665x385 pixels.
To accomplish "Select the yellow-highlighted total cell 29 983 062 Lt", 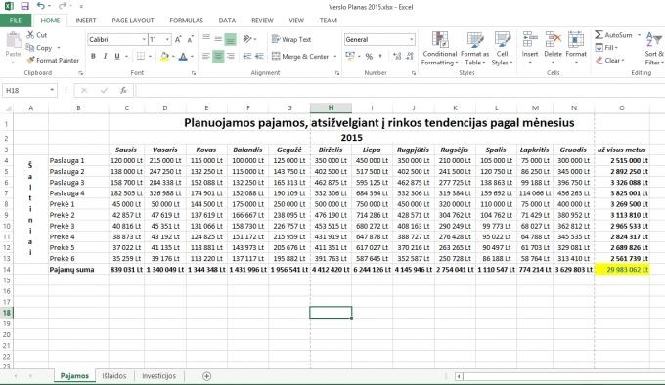I will pos(622,270).
